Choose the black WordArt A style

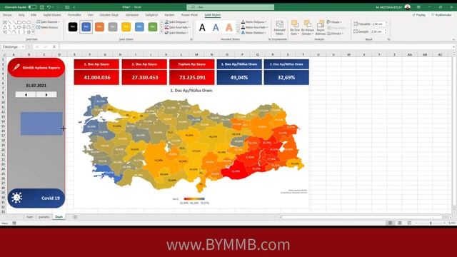(x=202, y=28)
